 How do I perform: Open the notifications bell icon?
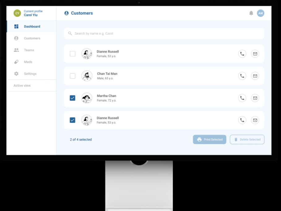pos(251,13)
